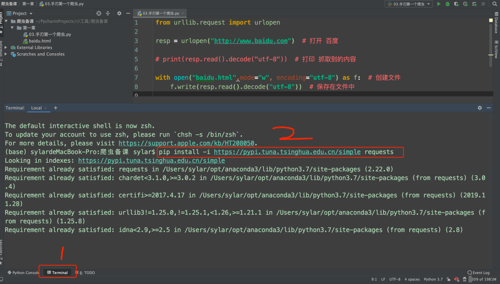This screenshot has height=284, width=500.
Task: Open the Event Log button
Action: [478, 273]
